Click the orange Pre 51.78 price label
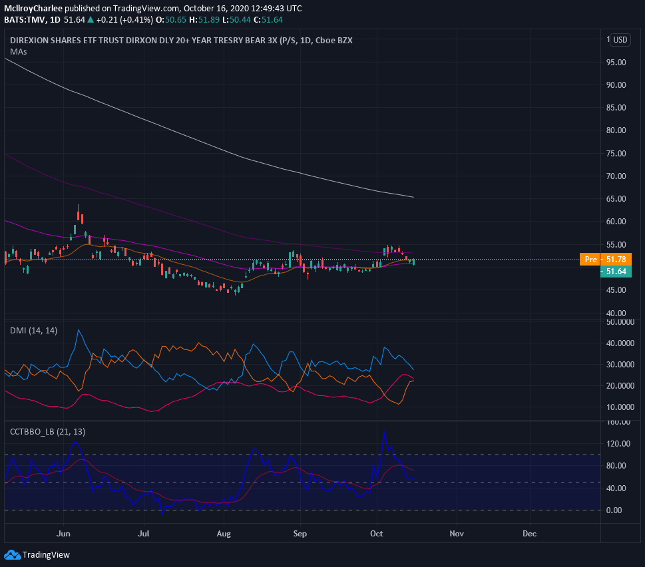The image size is (645, 567). coord(606,260)
